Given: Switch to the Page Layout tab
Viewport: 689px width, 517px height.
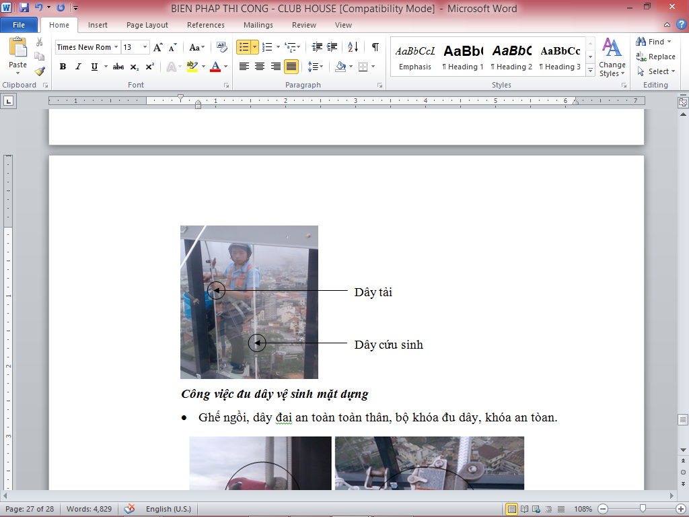Looking at the screenshot, I should (x=147, y=25).
